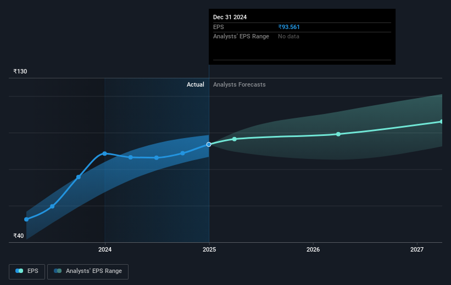Click the forecast data point after 2026
This screenshot has height=285, width=451.
(338, 134)
